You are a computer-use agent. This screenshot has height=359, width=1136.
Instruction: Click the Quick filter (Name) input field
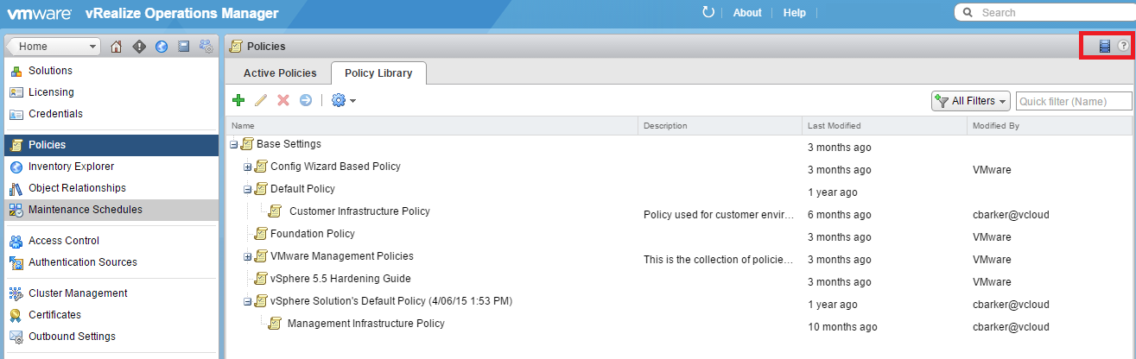pos(1073,101)
